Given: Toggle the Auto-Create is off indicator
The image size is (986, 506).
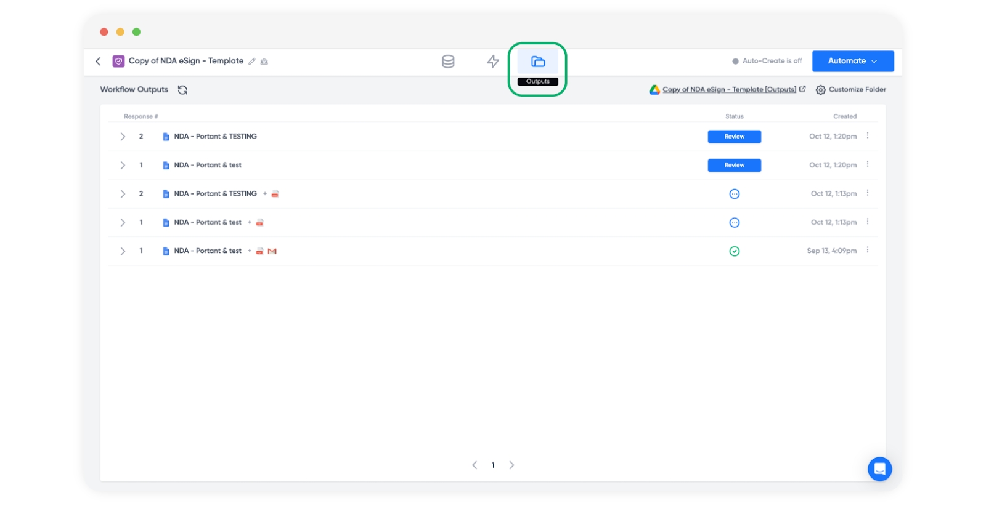Looking at the screenshot, I should point(767,61).
